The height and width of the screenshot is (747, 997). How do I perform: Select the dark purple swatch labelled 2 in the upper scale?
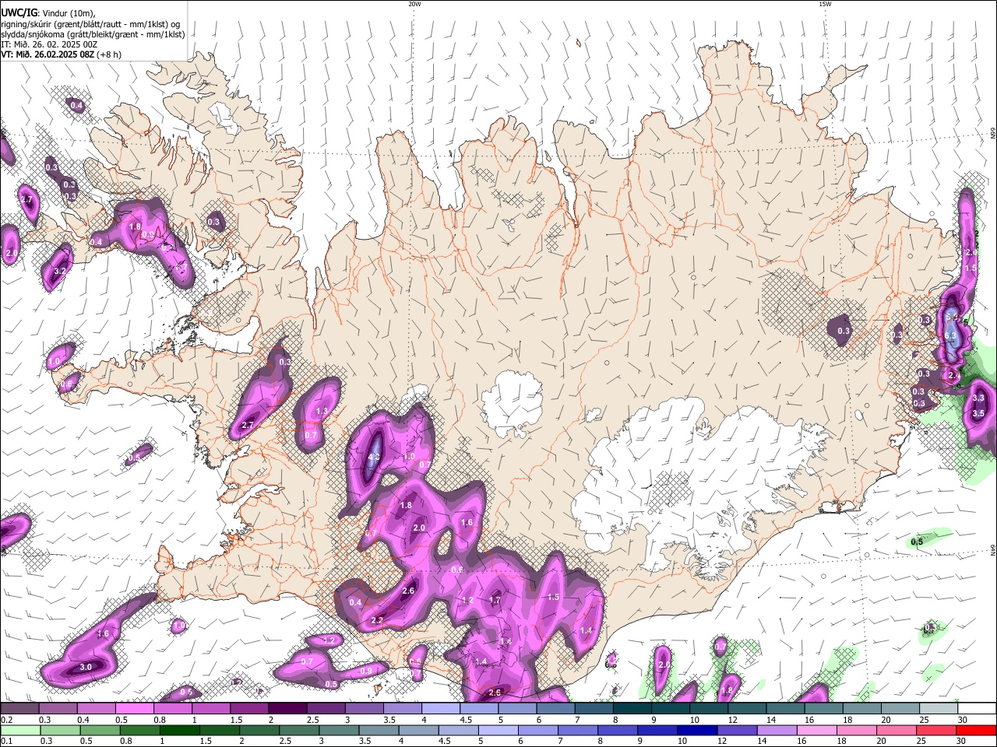[x=287, y=709]
